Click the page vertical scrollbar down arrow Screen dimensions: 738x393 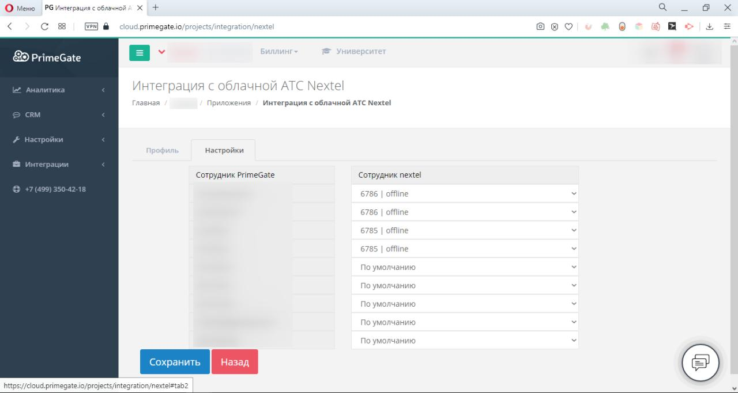pyautogui.click(x=733, y=388)
